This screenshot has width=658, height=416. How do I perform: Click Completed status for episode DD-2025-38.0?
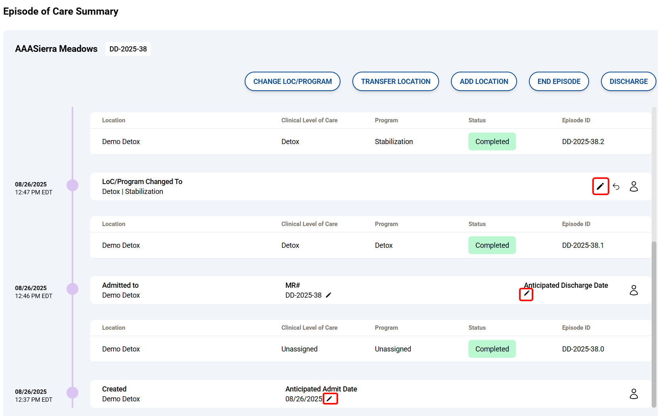click(492, 349)
